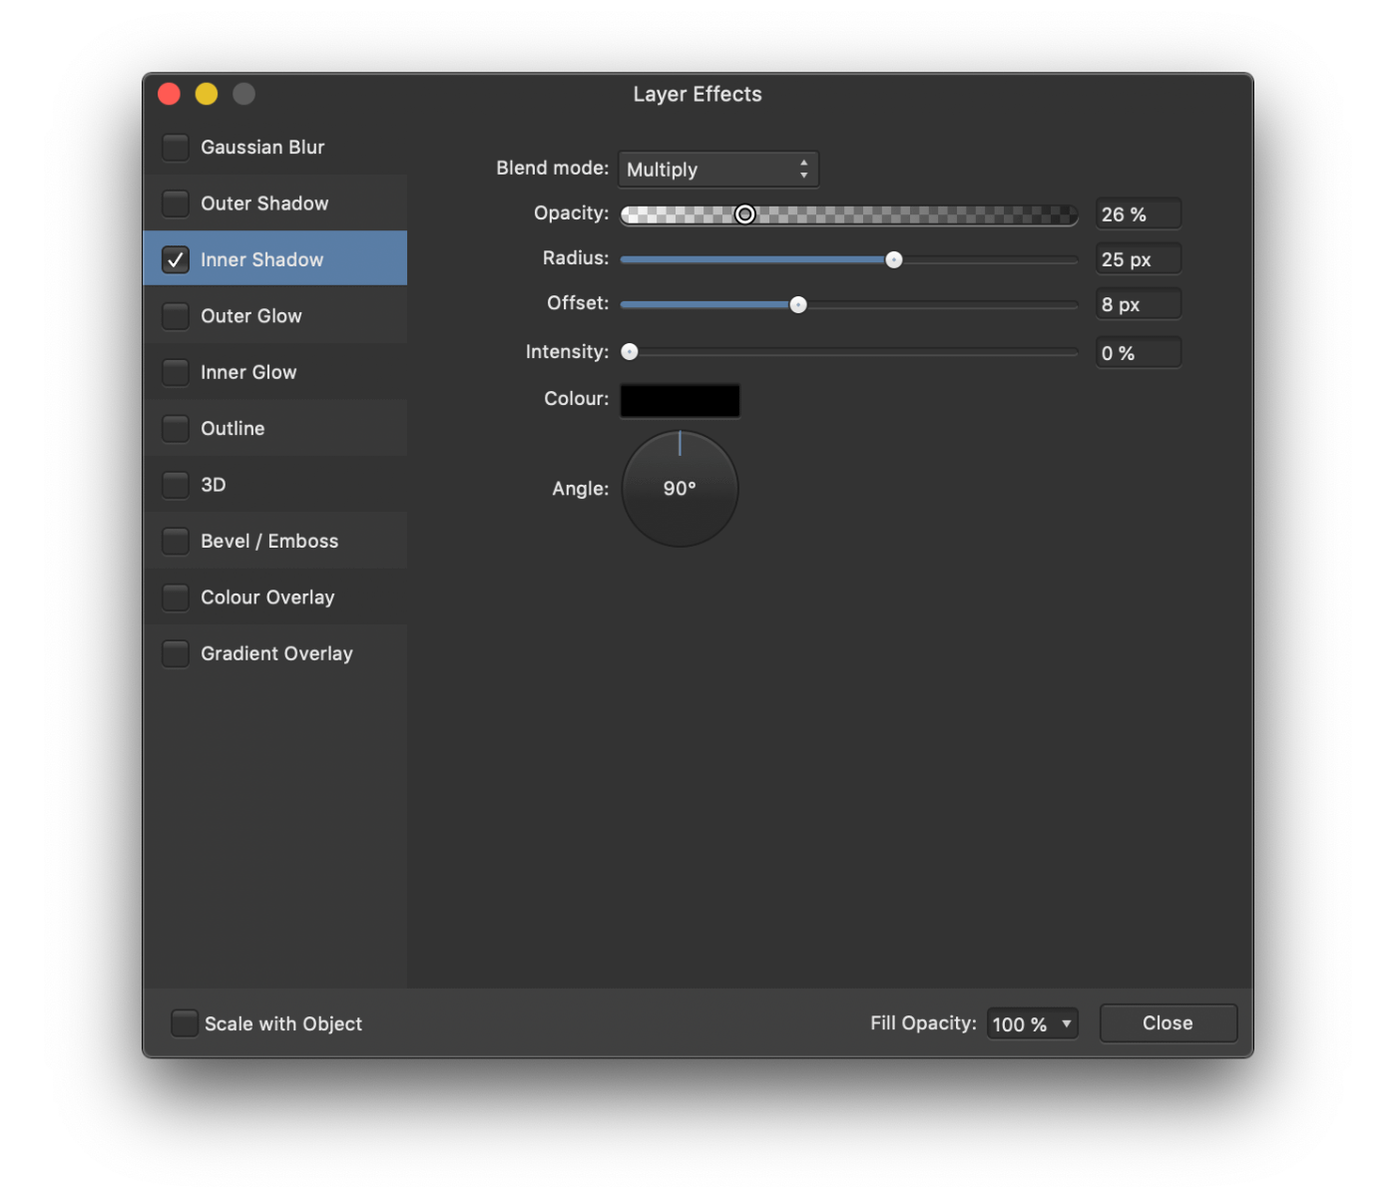
Task: Open the Blend mode Multiply dropdown
Action: [x=717, y=170]
